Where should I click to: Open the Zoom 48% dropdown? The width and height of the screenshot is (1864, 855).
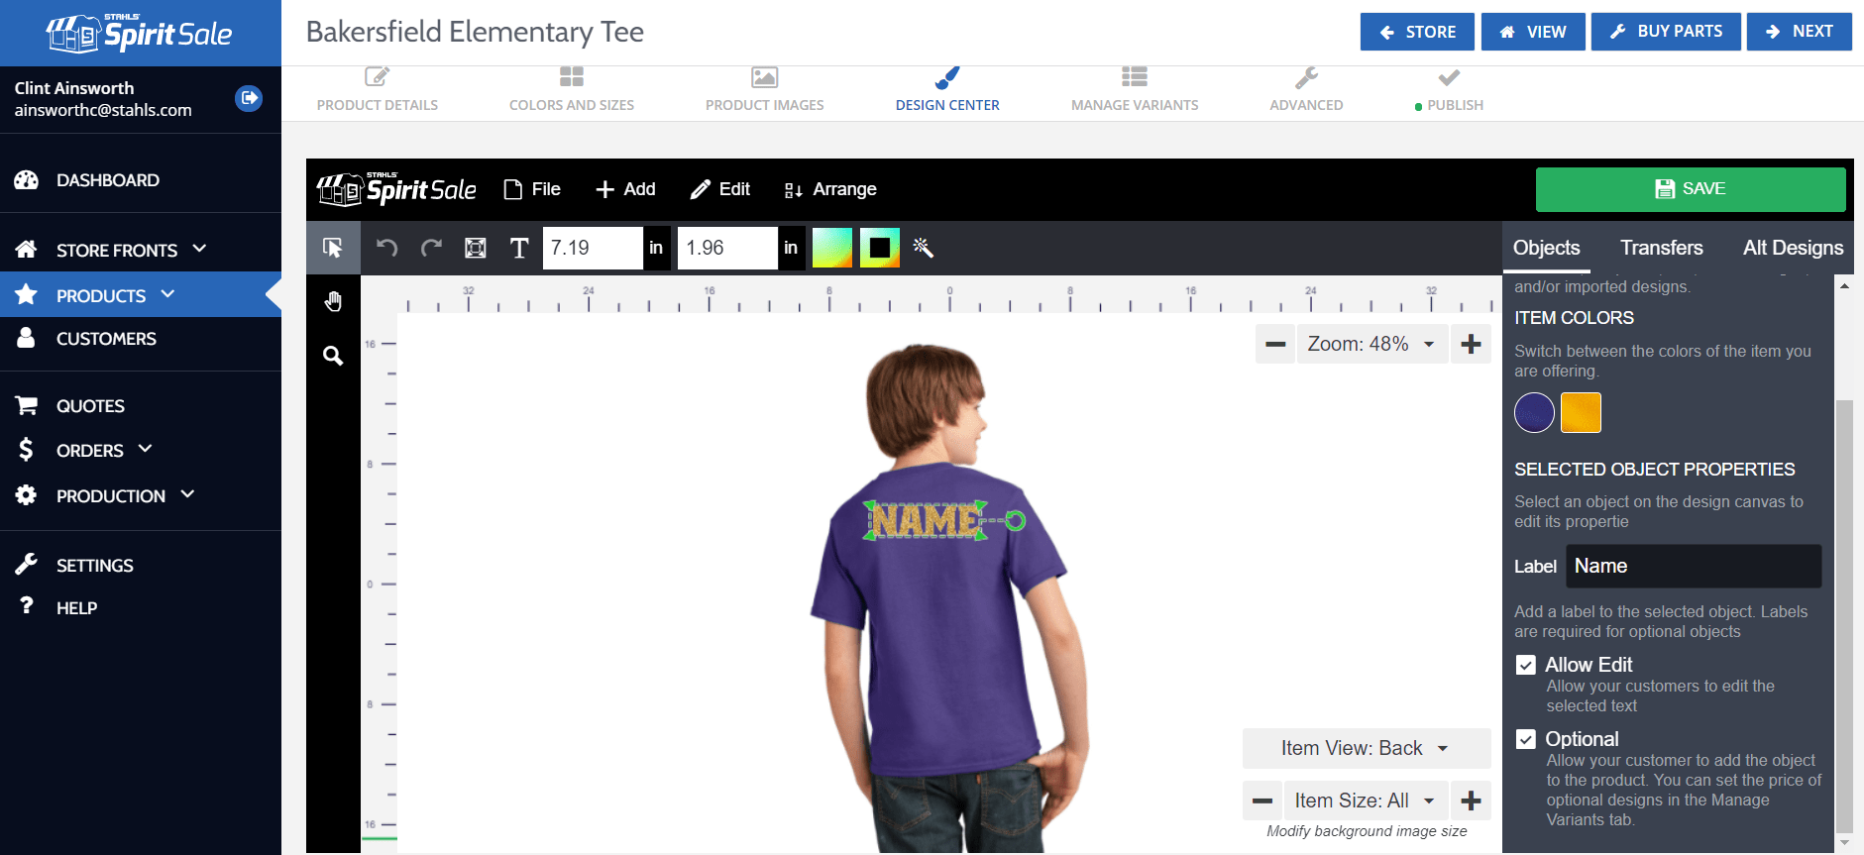[x=1371, y=344]
